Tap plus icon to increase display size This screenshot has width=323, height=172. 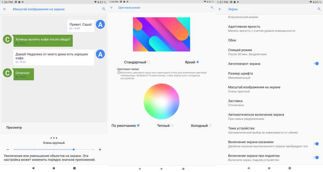pos(100,149)
